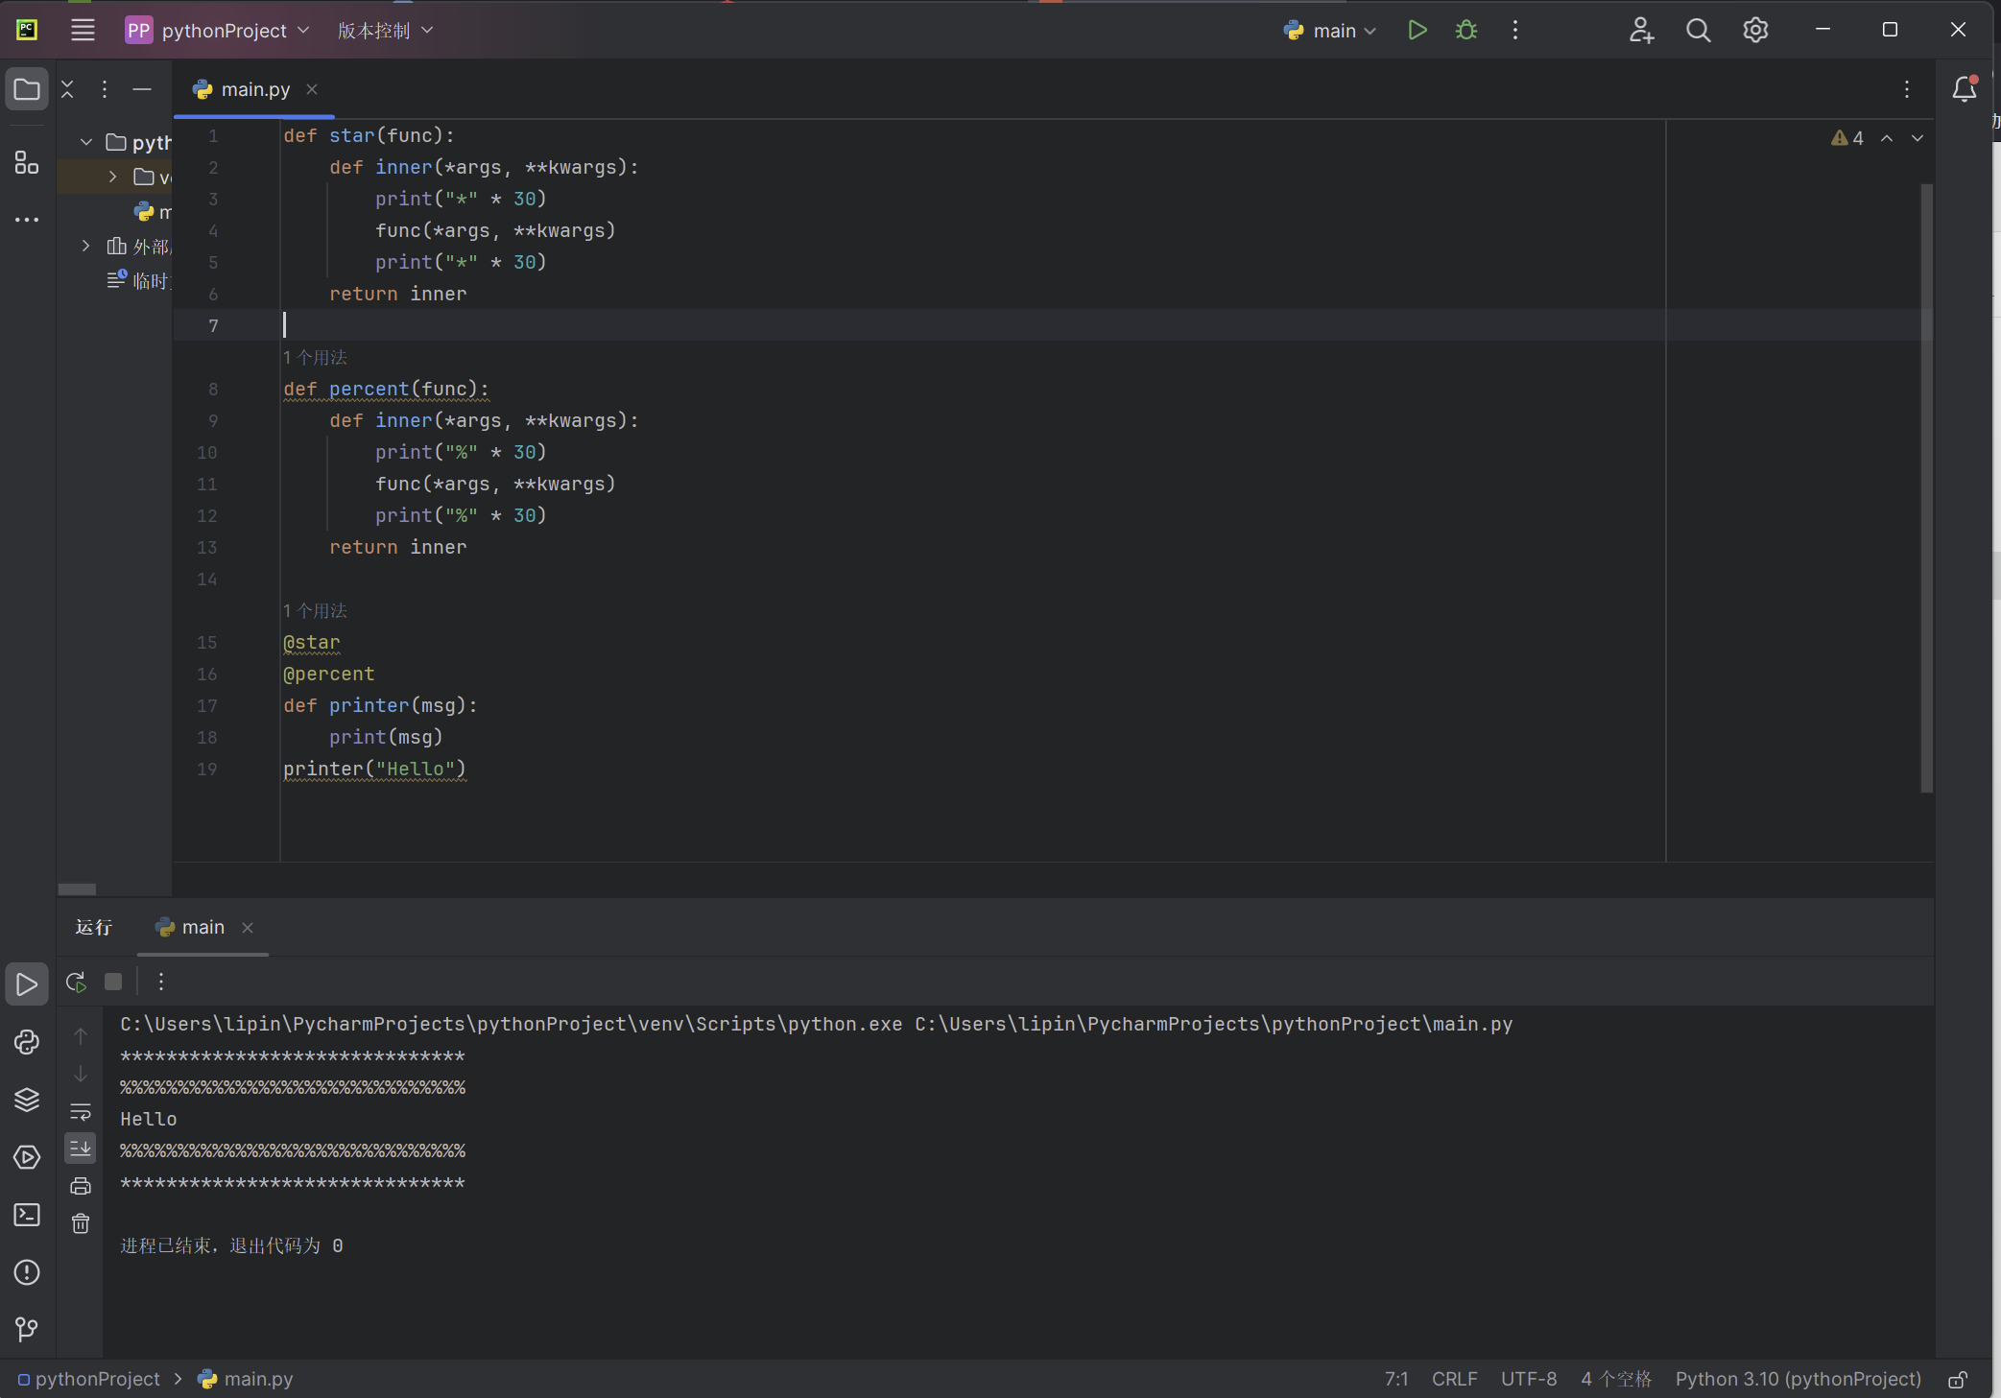The width and height of the screenshot is (2001, 1398).
Task: Open Project panel options menu
Action: click(x=105, y=89)
